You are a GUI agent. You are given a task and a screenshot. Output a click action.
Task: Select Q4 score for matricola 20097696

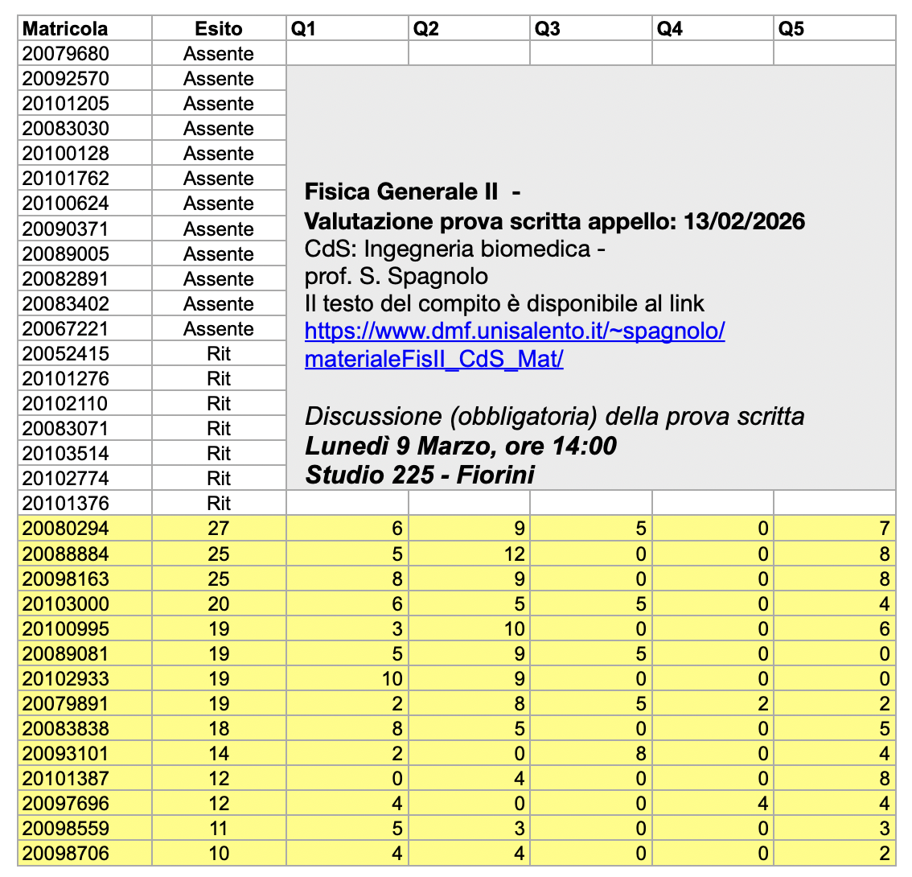[x=713, y=803]
